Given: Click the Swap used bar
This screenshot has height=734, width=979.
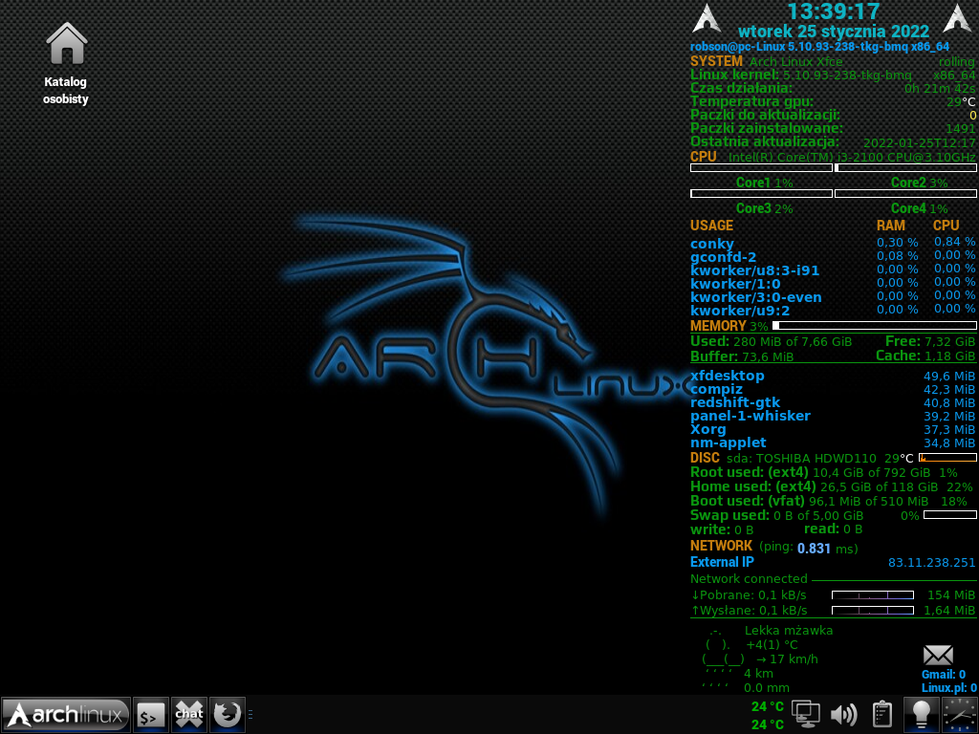Looking at the screenshot, I should [x=950, y=515].
